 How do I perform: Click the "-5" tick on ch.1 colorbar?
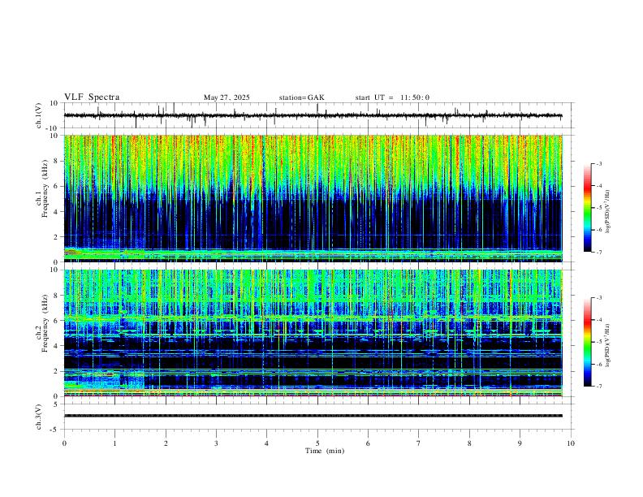pyautogui.click(x=599, y=208)
